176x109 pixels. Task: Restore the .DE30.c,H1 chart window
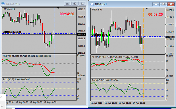163,4
